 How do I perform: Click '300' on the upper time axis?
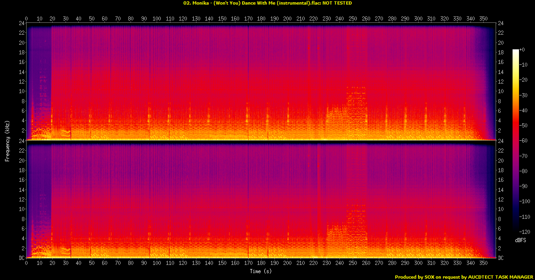tap(418, 19)
